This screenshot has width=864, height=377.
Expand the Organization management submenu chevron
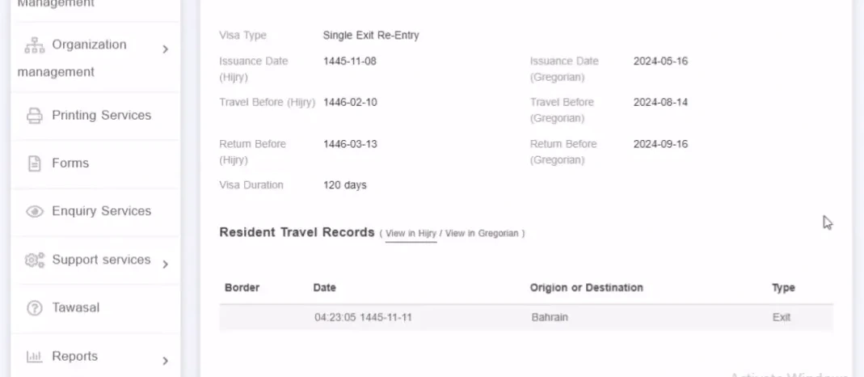coord(166,49)
